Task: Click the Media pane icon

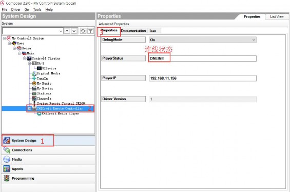Action: coord(7,159)
